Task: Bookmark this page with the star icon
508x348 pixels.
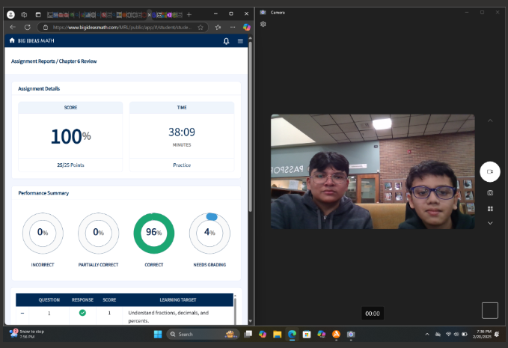Action: tap(201, 28)
